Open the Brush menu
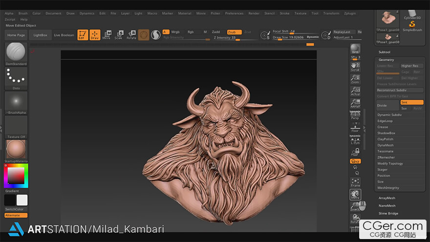Viewport: 430px width, 242px height. coord(23,14)
